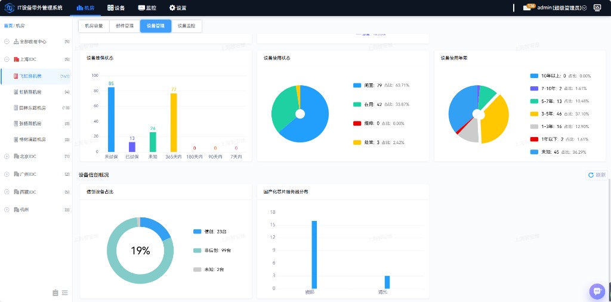Expand the 广州IDC tree node
This screenshot has width=611, height=302.
point(7,174)
